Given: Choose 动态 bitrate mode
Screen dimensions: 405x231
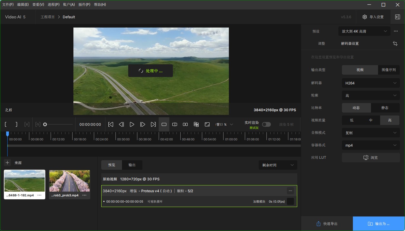Looking at the screenshot, I should [x=356, y=108].
